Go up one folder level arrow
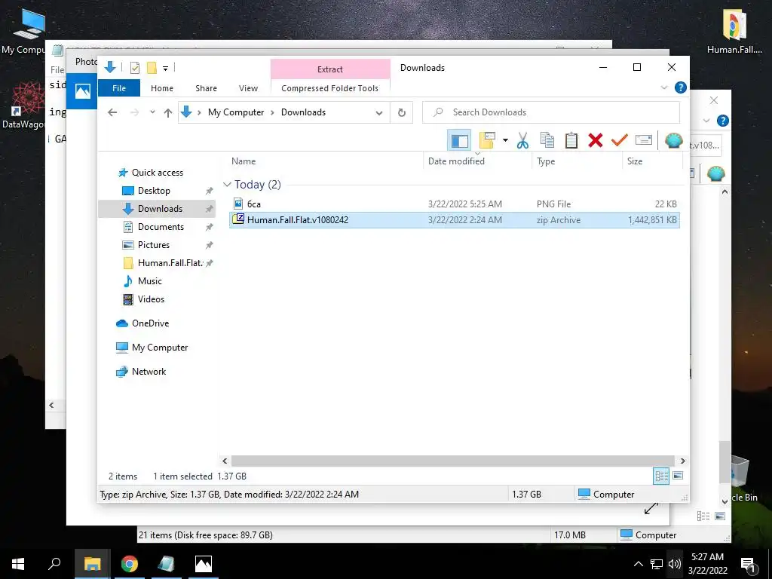 [x=168, y=113]
